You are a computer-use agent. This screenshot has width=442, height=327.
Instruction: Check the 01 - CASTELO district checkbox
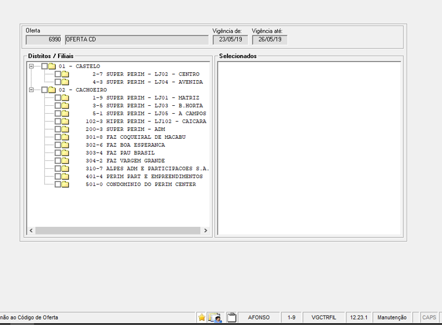pyautogui.click(x=44, y=66)
